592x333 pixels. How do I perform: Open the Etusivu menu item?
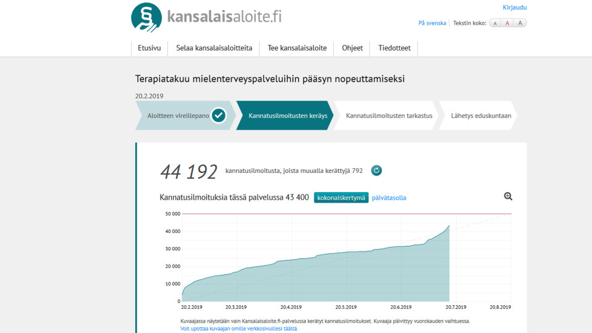[x=149, y=48]
